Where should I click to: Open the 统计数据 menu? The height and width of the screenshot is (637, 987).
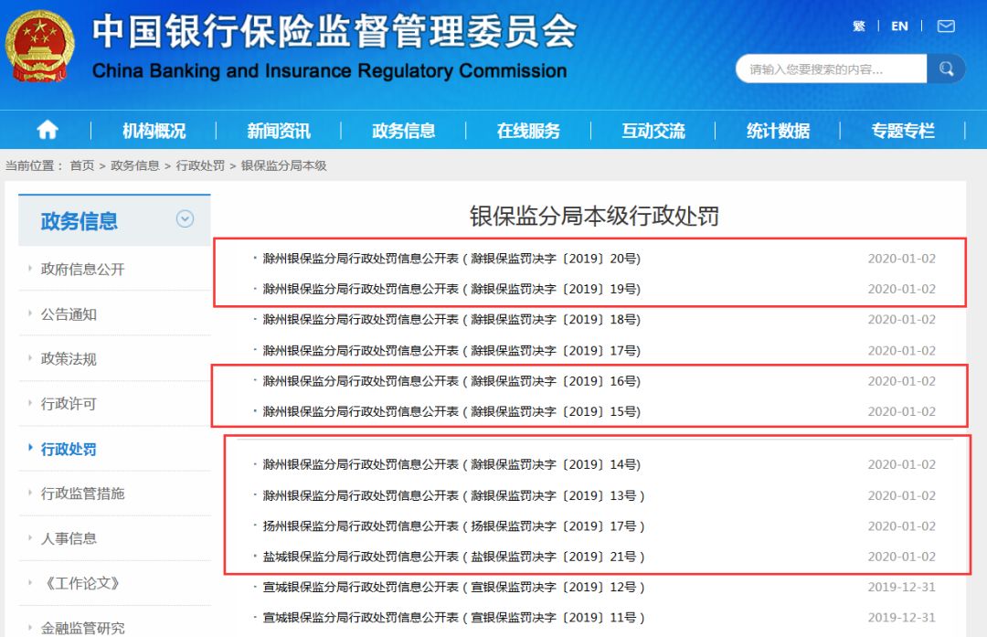pyautogui.click(x=778, y=131)
